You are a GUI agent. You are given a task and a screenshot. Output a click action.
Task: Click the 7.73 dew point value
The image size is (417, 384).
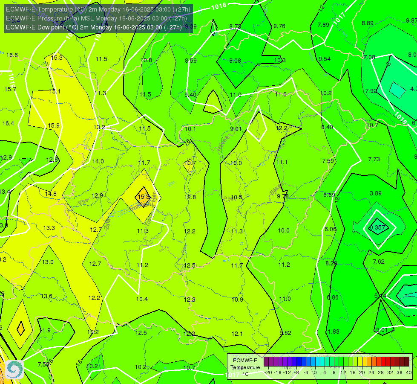coord(374,159)
